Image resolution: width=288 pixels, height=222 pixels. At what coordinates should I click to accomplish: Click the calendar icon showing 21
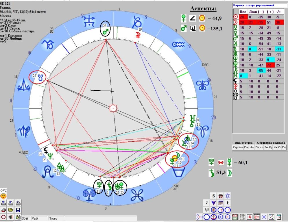[279, 217]
